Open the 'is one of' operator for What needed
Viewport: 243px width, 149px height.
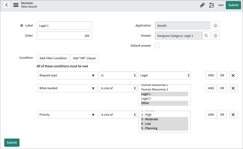coord(118,88)
